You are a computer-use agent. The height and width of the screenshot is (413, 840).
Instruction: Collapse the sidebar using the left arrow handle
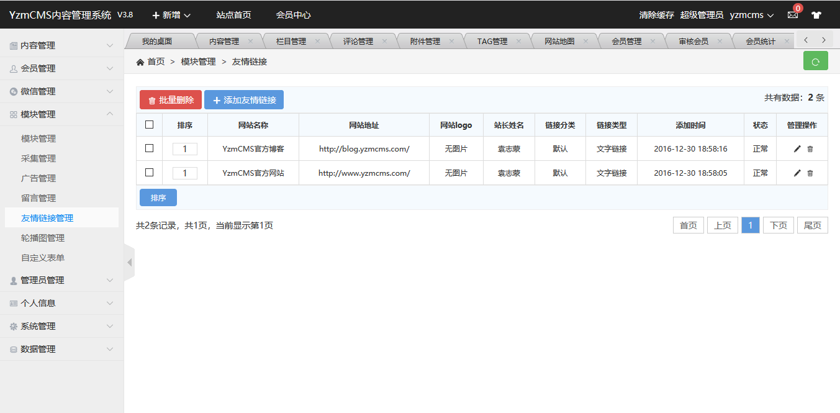pos(129,263)
